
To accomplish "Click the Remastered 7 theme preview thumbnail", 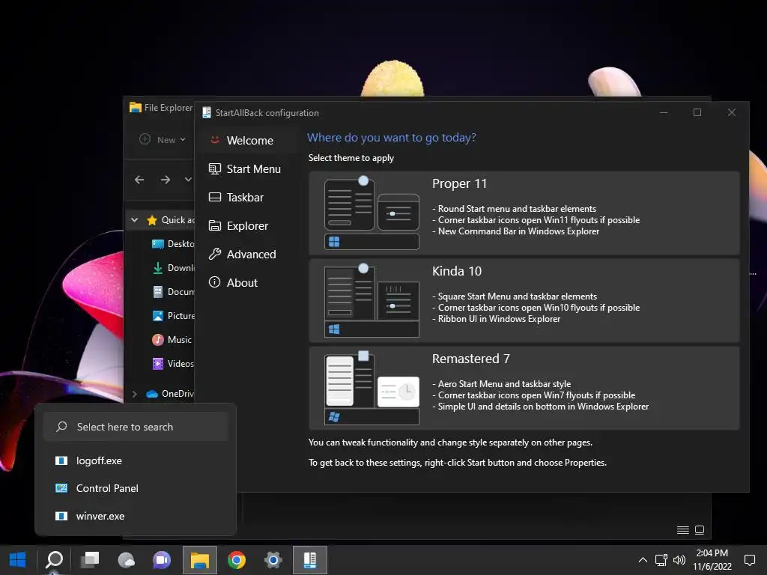I will [372, 389].
